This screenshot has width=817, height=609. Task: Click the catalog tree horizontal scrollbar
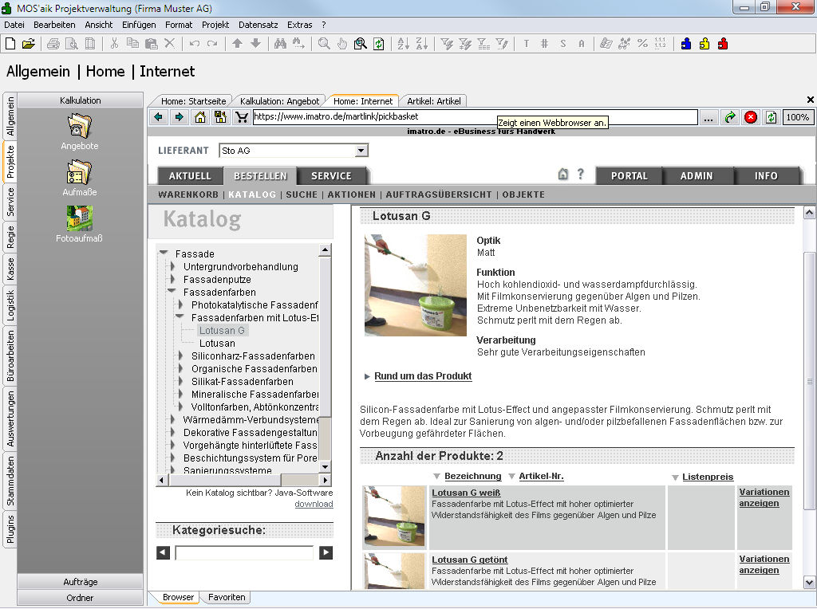click(243, 479)
